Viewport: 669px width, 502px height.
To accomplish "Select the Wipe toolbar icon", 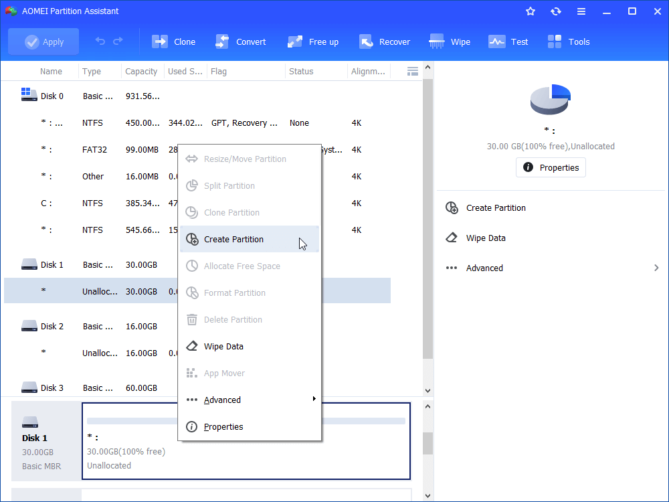I will coord(450,41).
